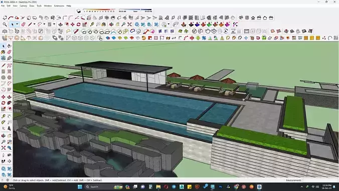Select Zoom Window tool in left palette
The width and height of the screenshot is (339, 191).
click(10, 142)
